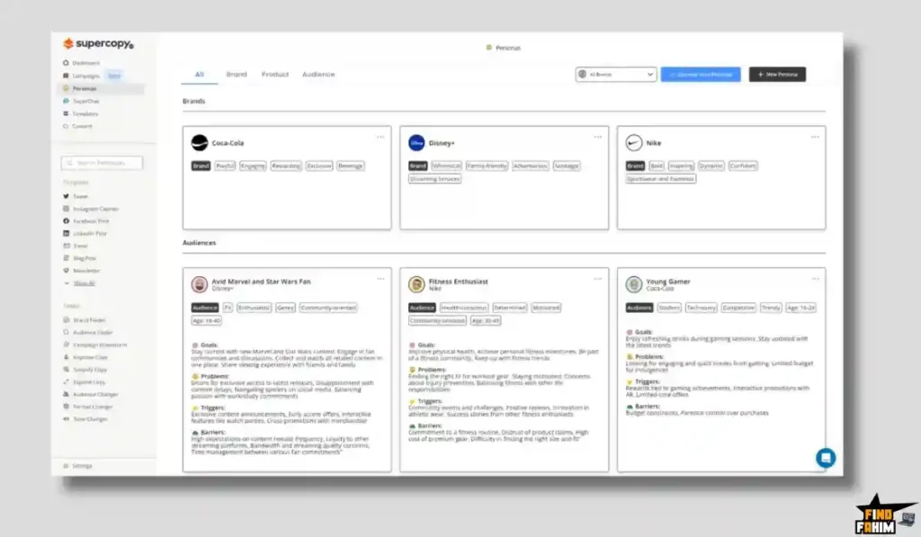
Task: Click the Generate New Persona button
Action: click(701, 75)
